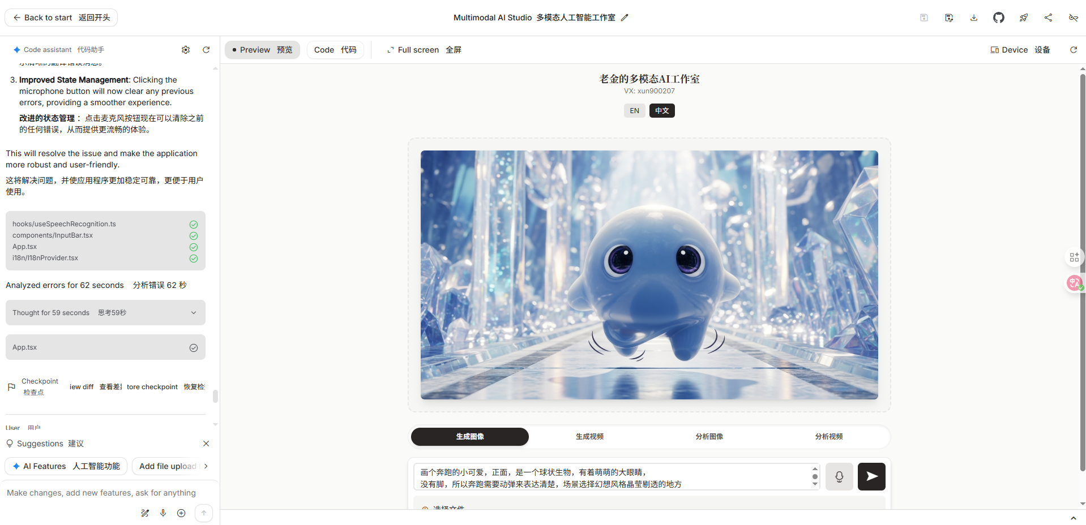Switch to the 生成视频 tab
1086x525 pixels.
pyautogui.click(x=589, y=437)
